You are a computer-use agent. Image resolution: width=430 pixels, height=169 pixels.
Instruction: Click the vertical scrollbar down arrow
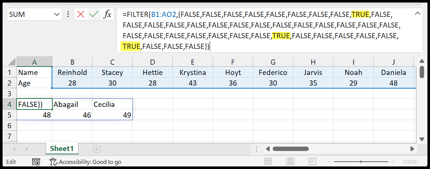click(422, 139)
